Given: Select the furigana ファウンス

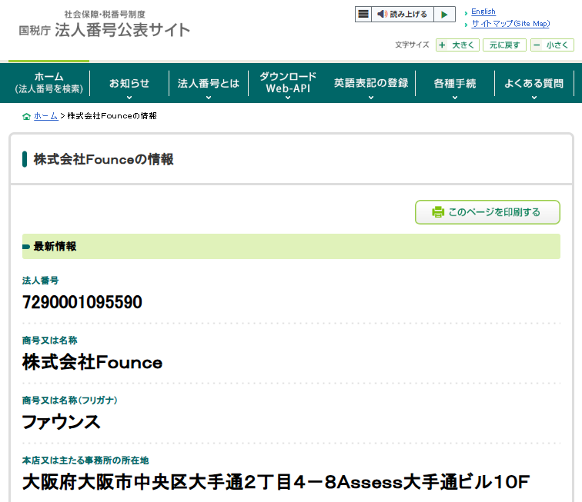Looking at the screenshot, I should 62,422.
